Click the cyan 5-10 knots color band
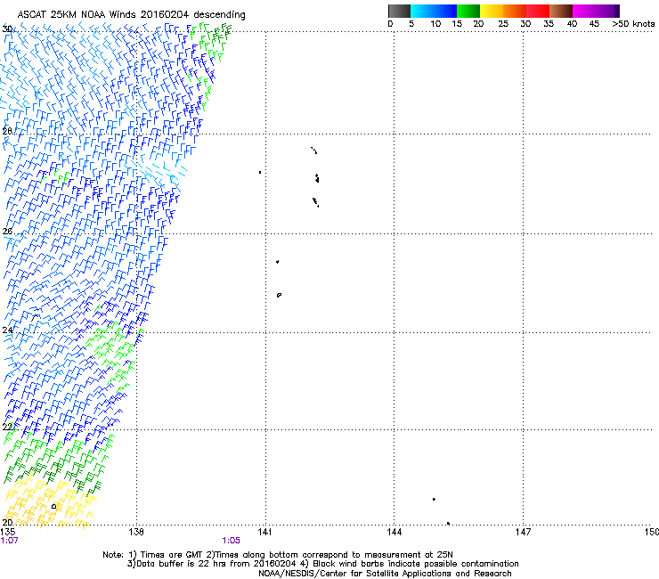Screen dimensions: 659x579 [422, 11]
